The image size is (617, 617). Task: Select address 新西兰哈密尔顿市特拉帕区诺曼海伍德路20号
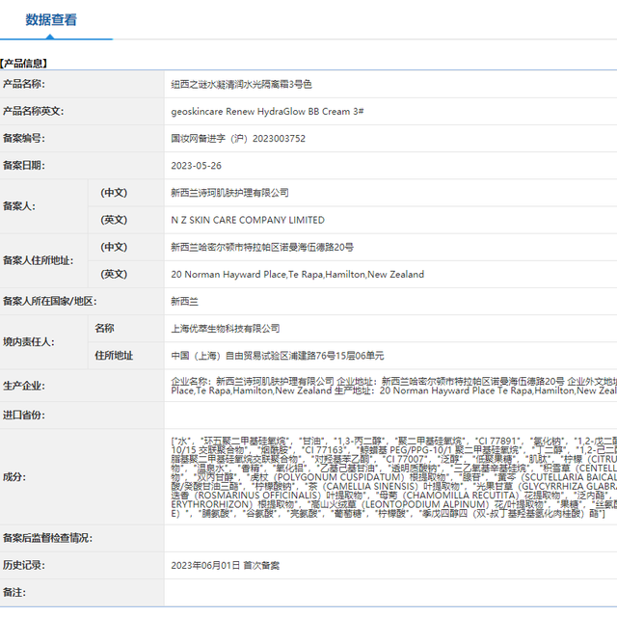[x=262, y=247]
